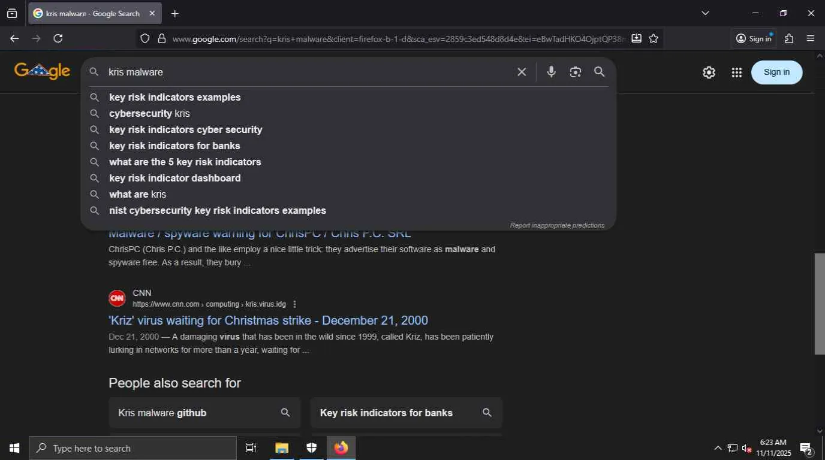Open the tracking protection shield icon
This screenshot has width=825, height=460.
pos(144,38)
